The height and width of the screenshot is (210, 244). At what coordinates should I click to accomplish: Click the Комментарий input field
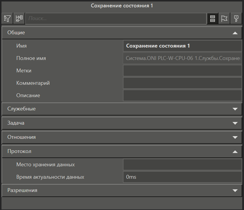[182, 83]
